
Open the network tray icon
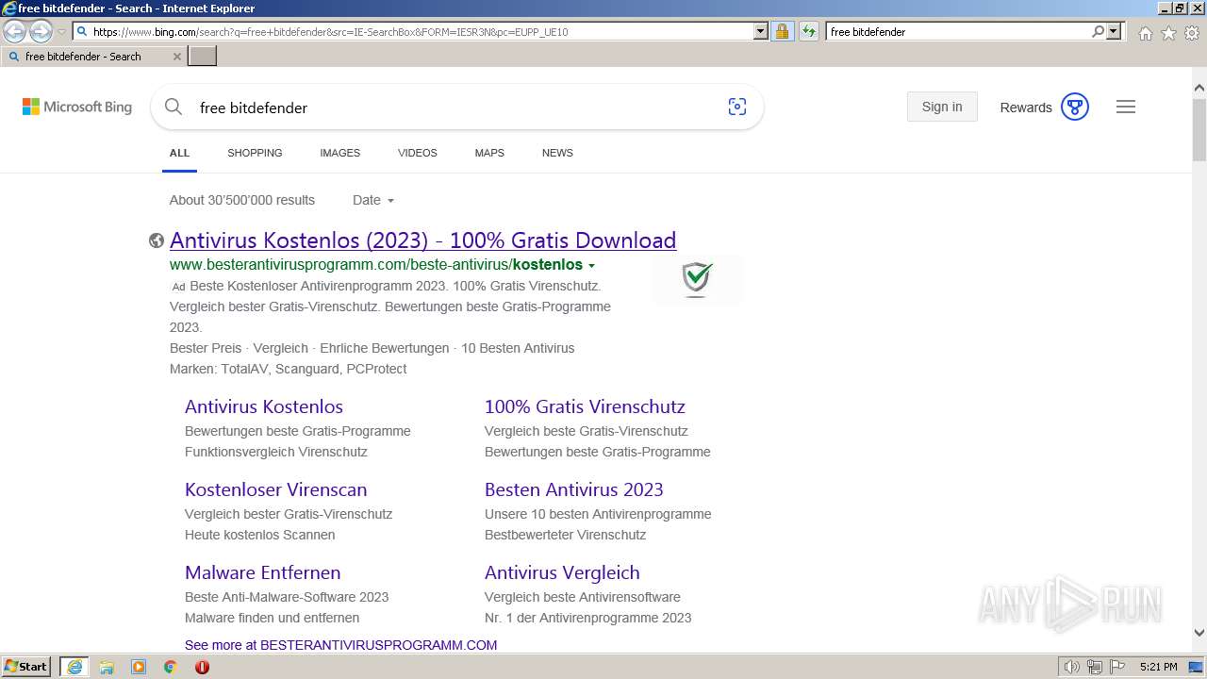click(x=1095, y=667)
